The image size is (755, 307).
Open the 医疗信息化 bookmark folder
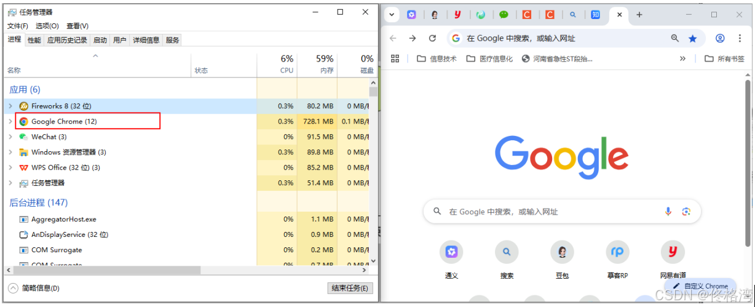(x=489, y=58)
